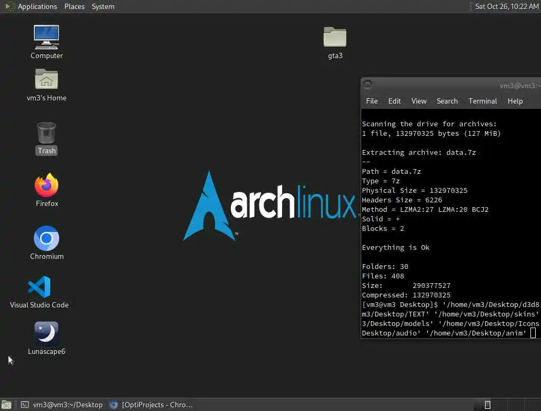Click the 'Blocks = 2' terminal line
The width and height of the screenshot is (541, 411).
click(383, 228)
